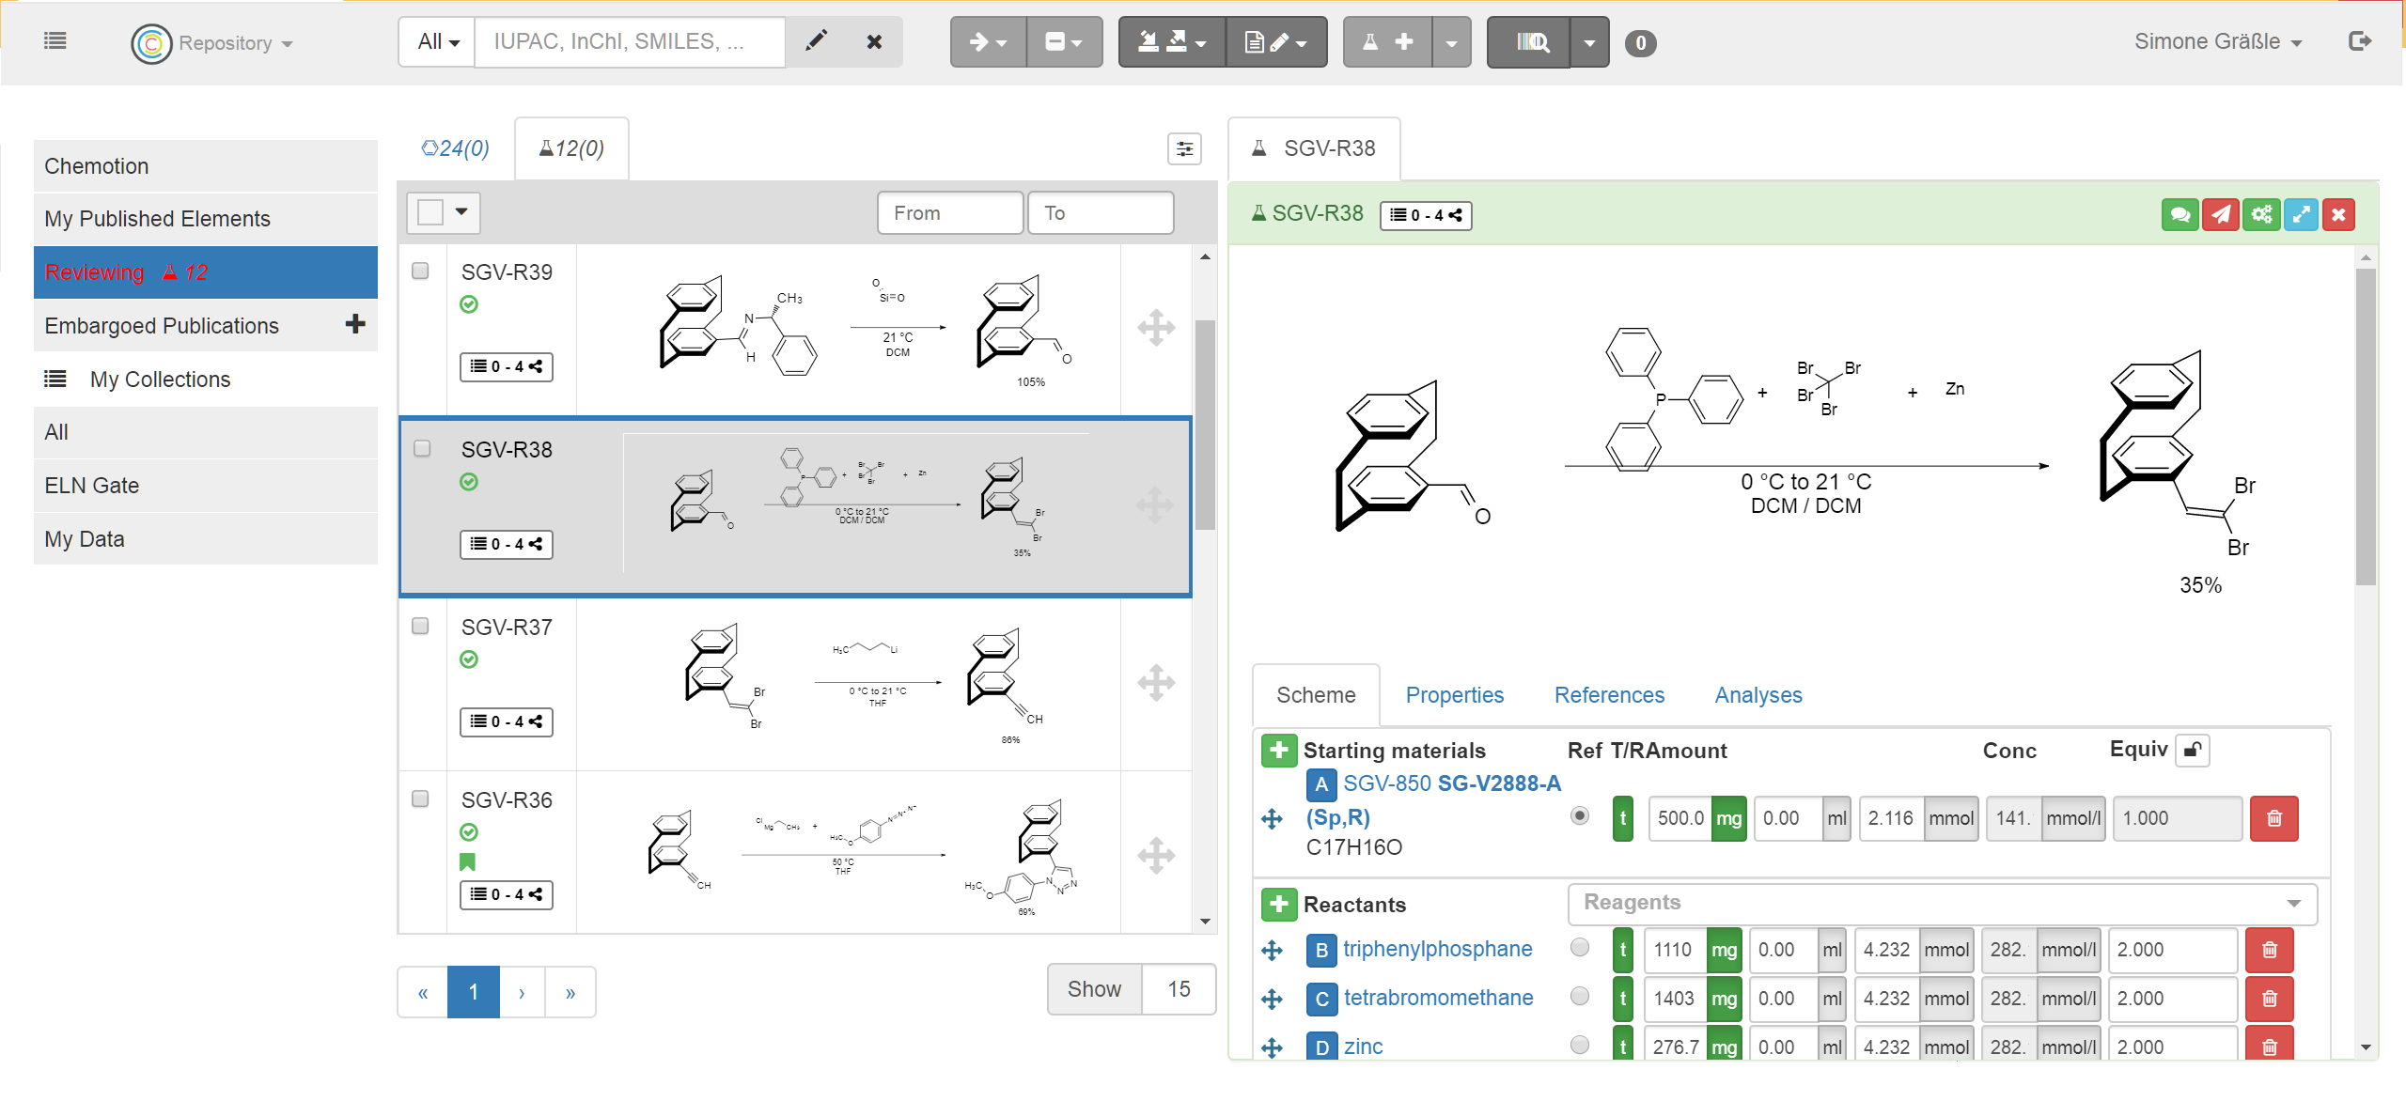Screen dimensions: 2406x1101
Task: Select reference radio for tetrabromomethane
Action: (1580, 996)
